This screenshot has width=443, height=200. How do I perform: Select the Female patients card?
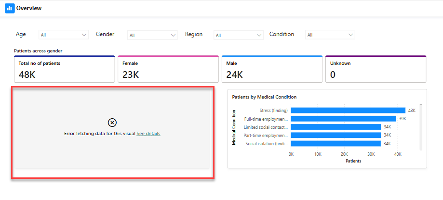[168, 69]
